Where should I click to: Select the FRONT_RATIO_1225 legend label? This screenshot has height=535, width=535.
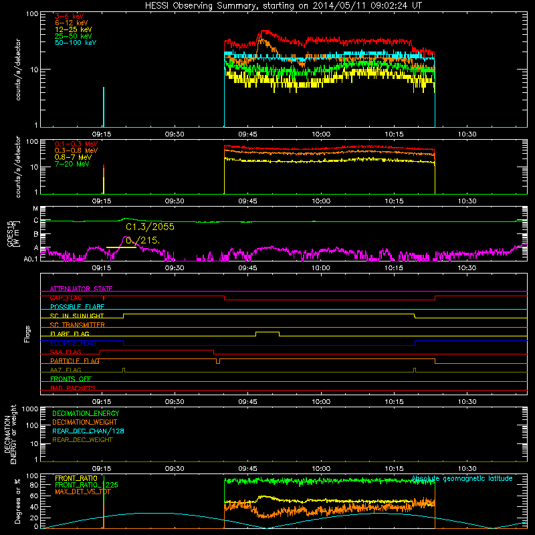point(86,486)
